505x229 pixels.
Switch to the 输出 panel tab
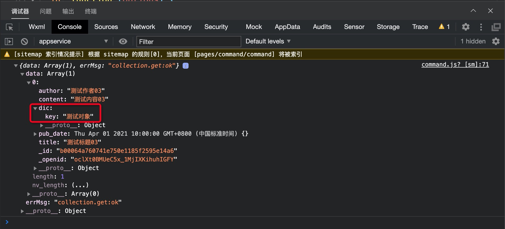pyautogui.click(x=68, y=11)
